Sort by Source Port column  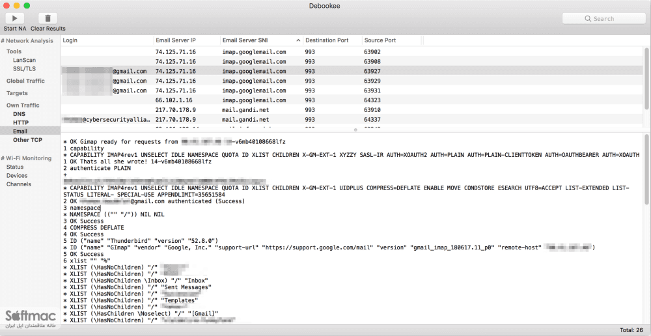point(391,40)
